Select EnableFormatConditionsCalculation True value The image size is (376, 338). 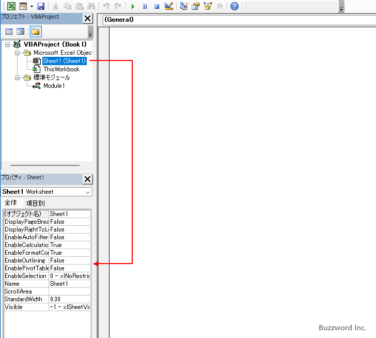click(x=70, y=253)
